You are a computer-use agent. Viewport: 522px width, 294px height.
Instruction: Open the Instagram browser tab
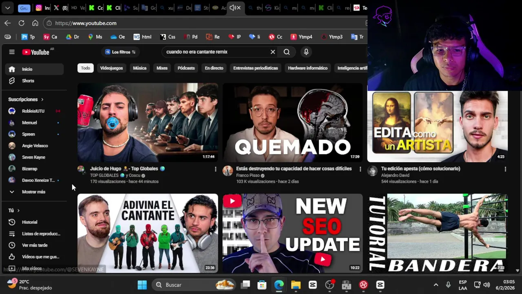pos(42,8)
